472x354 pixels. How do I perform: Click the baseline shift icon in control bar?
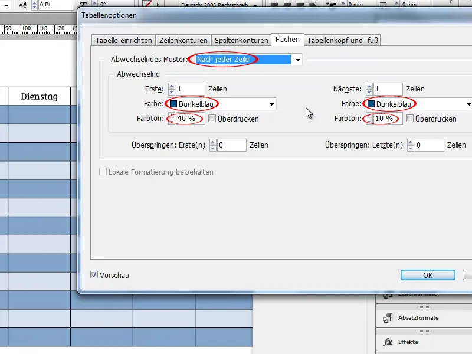coord(23,5)
